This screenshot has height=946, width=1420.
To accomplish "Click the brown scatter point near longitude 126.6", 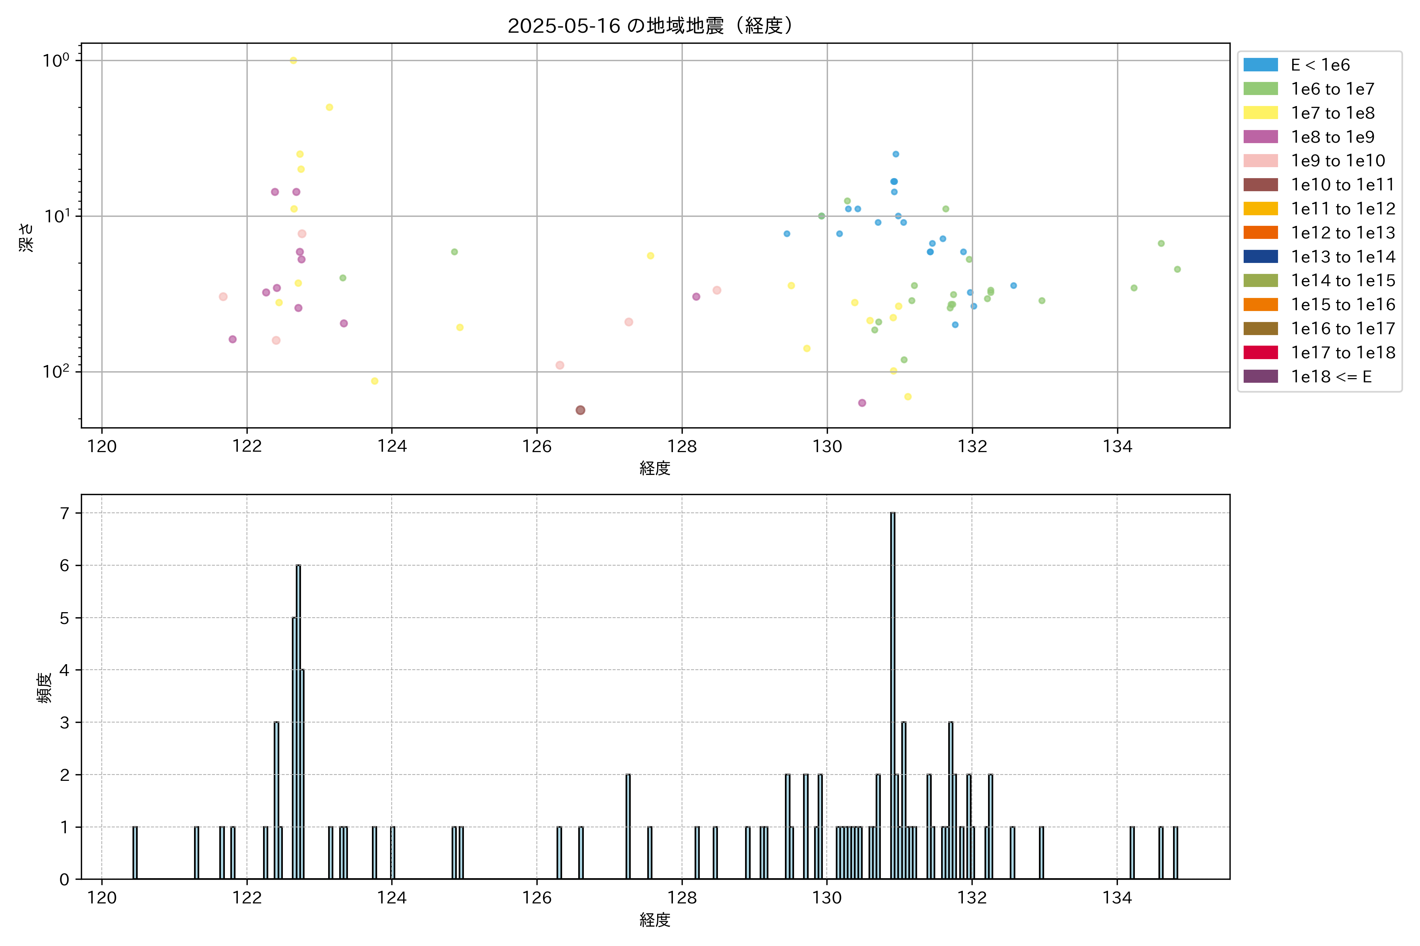I will pos(580,410).
